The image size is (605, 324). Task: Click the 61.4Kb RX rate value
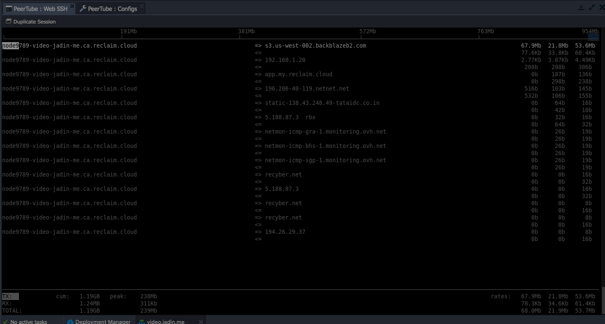click(x=585, y=303)
